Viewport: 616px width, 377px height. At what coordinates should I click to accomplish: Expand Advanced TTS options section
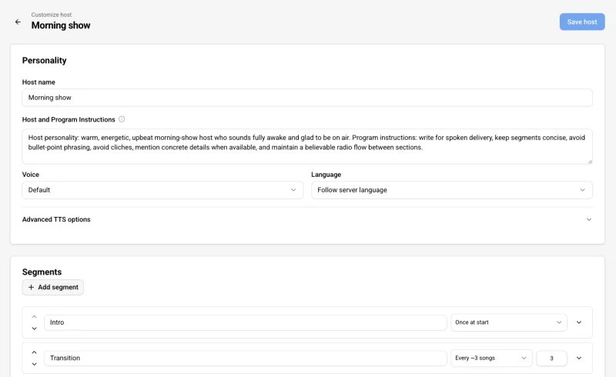(306, 219)
